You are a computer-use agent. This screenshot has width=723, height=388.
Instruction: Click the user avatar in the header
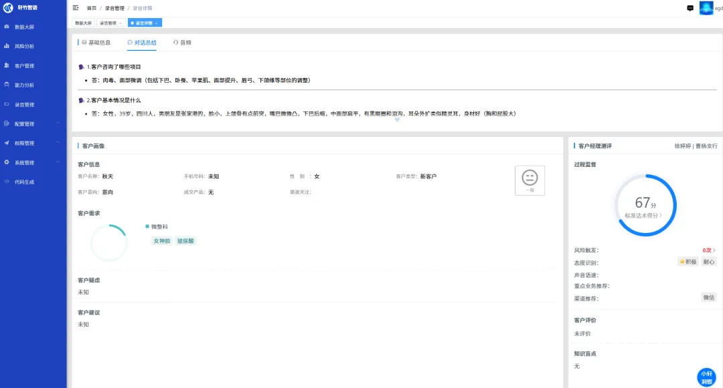coord(706,8)
